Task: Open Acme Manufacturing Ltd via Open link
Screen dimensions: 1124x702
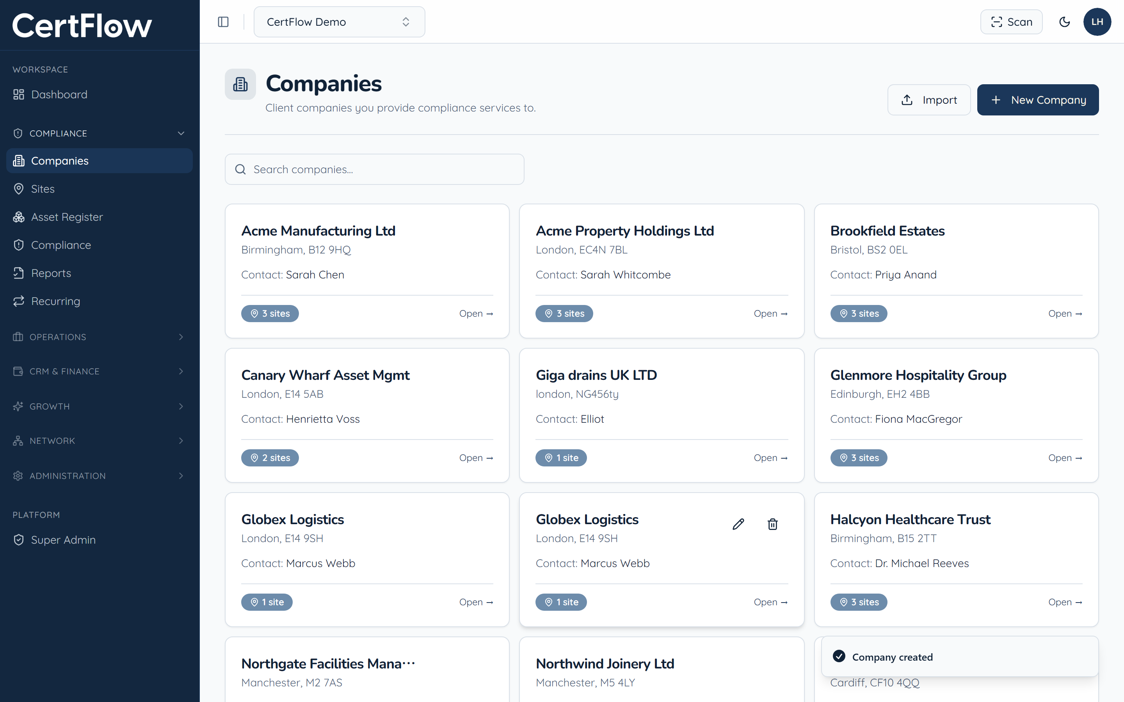Action: point(476,314)
